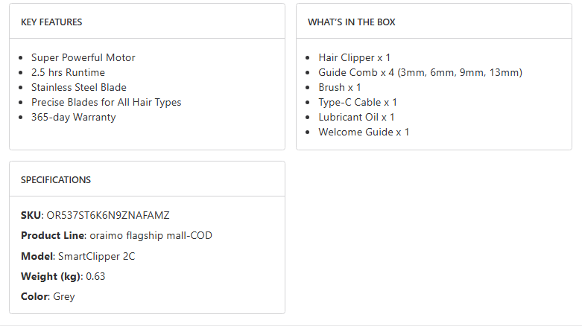The height and width of the screenshot is (326, 582).
Task: Click the Stainless Steel Blade item
Action: click(x=79, y=87)
